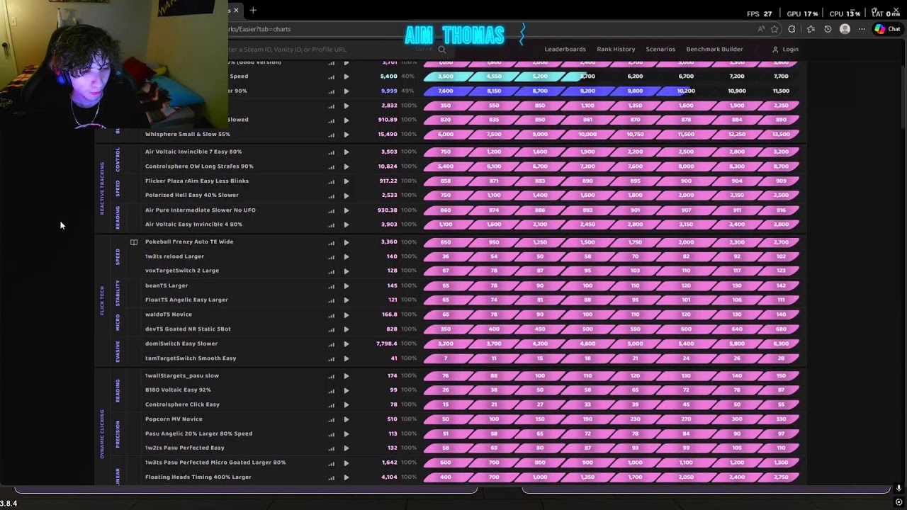This screenshot has height=510, width=907.
Task: Open the browser three-dot menu
Action: 862,29
